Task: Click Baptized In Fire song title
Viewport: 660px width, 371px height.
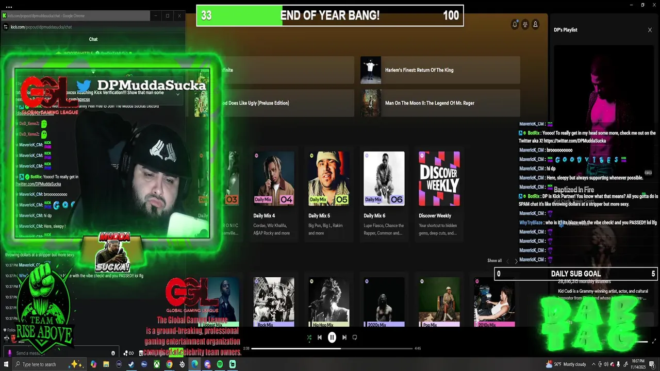Action: click(574, 190)
